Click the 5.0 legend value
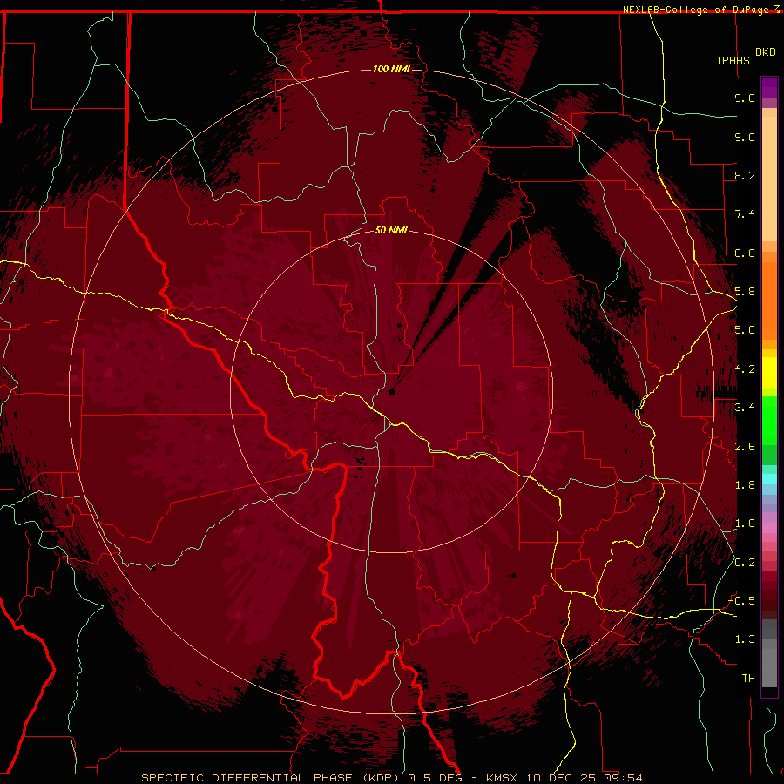This screenshot has height=784, width=784. point(745,330)
